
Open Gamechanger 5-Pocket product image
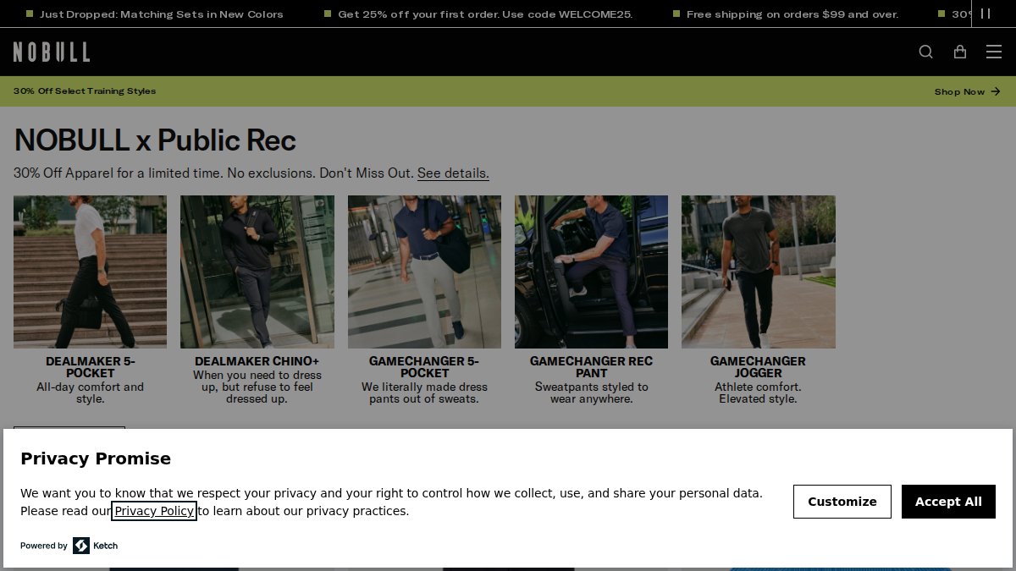tap(424, 272)
